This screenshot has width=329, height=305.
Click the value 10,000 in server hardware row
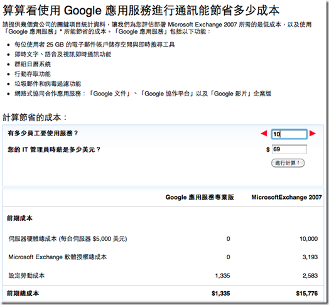pos(308,238)
